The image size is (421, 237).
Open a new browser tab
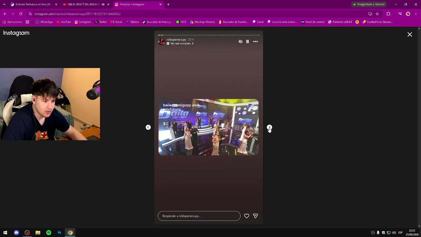(x=168, y=4)
